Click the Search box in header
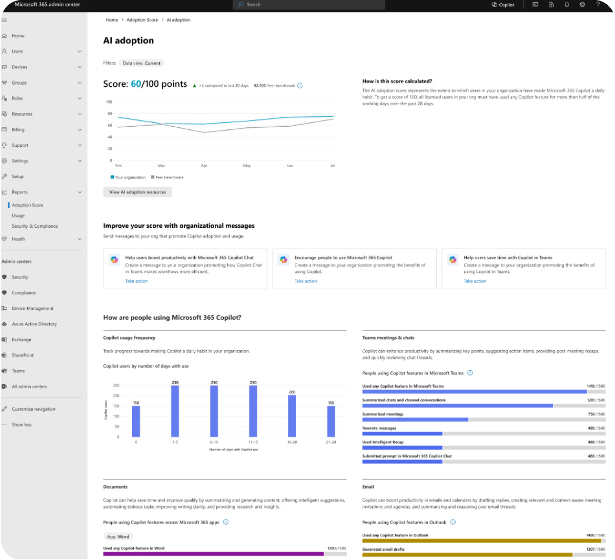Viewport: 615px width, 560px height. 309,5
